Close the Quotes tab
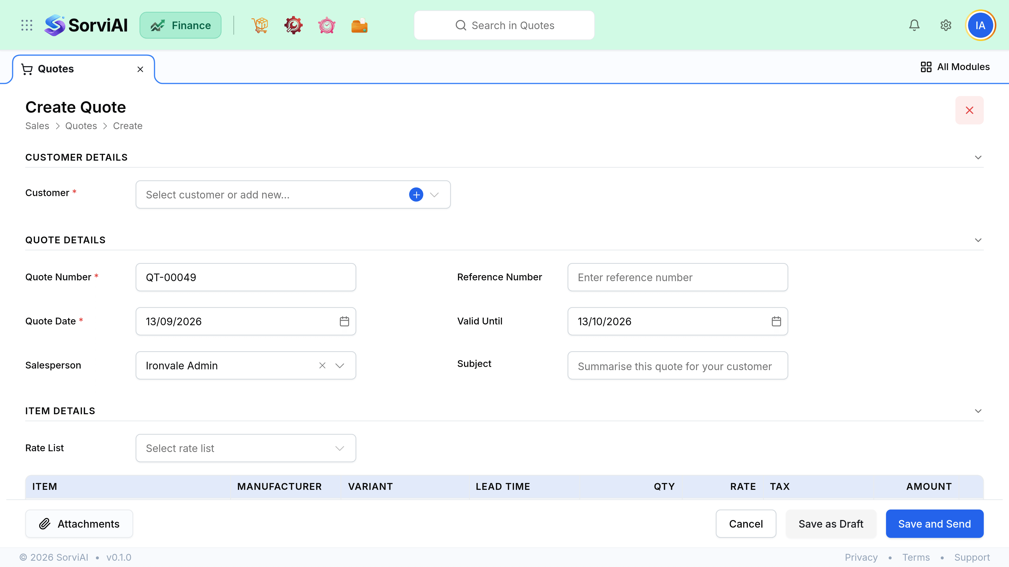Image resolution: width=1009 pixels, height=567 pixels. [140, 69]
